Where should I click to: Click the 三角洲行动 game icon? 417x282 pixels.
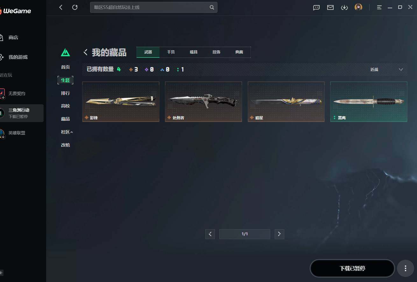pos(2,113)
